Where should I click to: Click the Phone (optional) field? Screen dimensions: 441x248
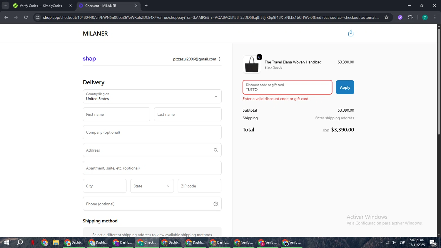click(x=152, y=204)
